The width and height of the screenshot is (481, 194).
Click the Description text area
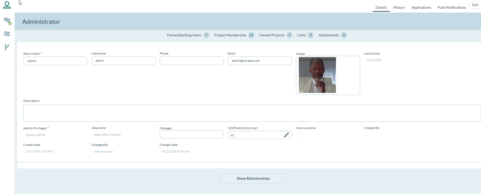coord(252,113)
